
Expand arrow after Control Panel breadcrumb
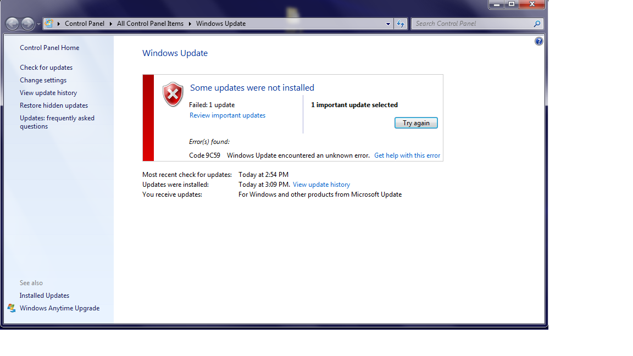point(110,24)
